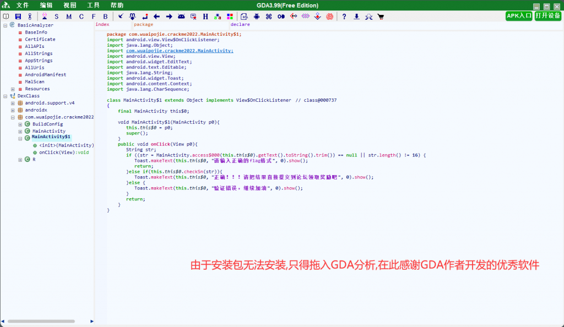Image resolution: width=564 pixels, height=327 pixels.
Task: Click the pink-headed person toolbar icon
Action: tap(45, 17)
